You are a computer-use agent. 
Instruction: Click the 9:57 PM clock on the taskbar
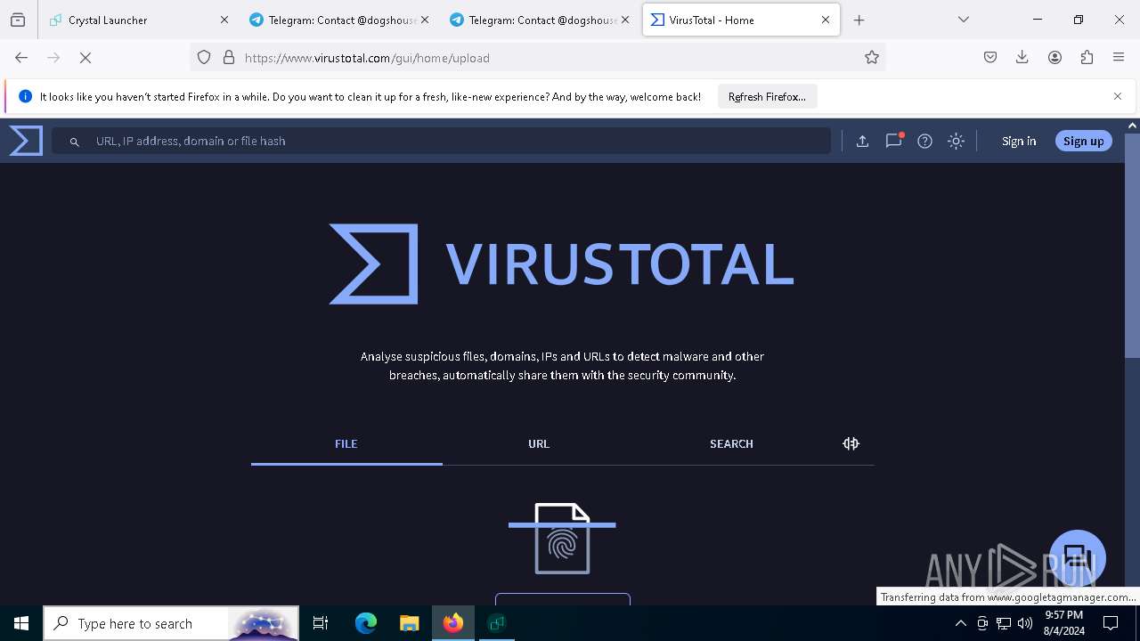tap(1063, 623)
